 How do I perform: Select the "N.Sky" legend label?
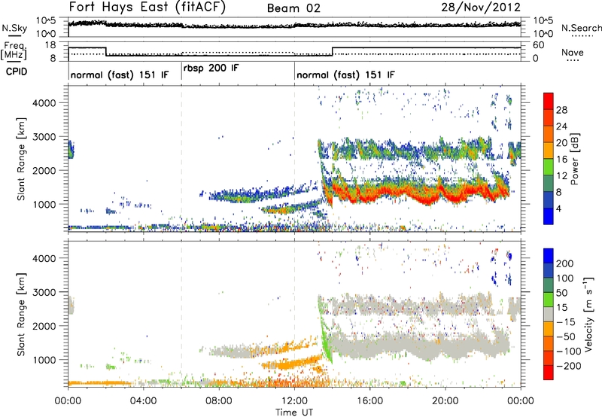tap(14, 28)
